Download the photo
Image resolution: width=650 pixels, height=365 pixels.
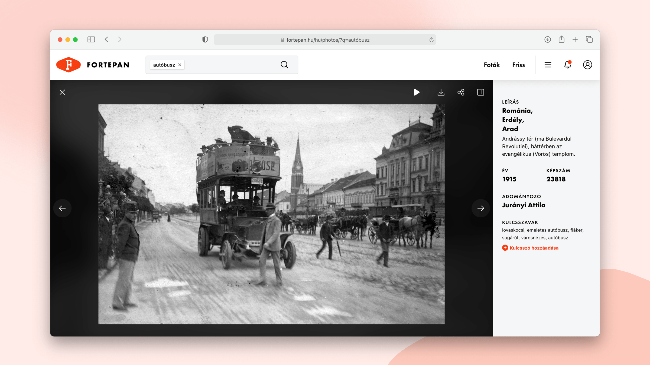click(441, 92)
